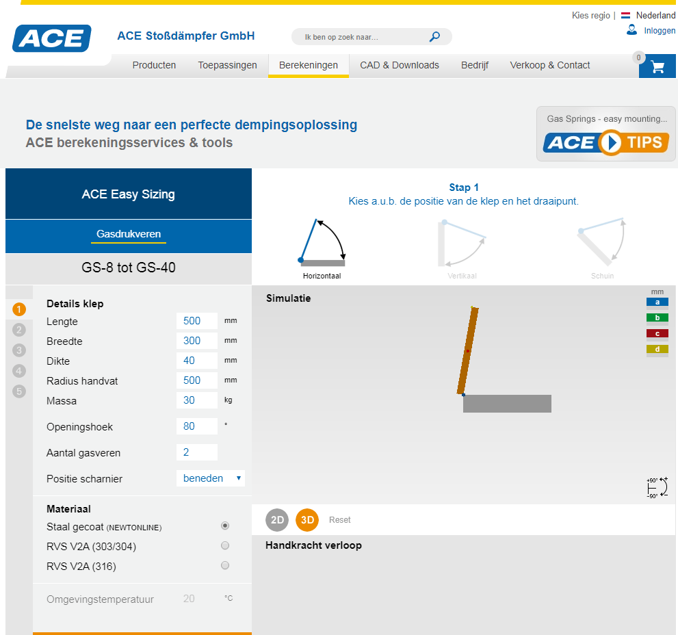The width and height of the screenshot is (678, 635).
Task: Click ACE Stoßdämpfer GmbH title link
Action: [x=186, y=36]
